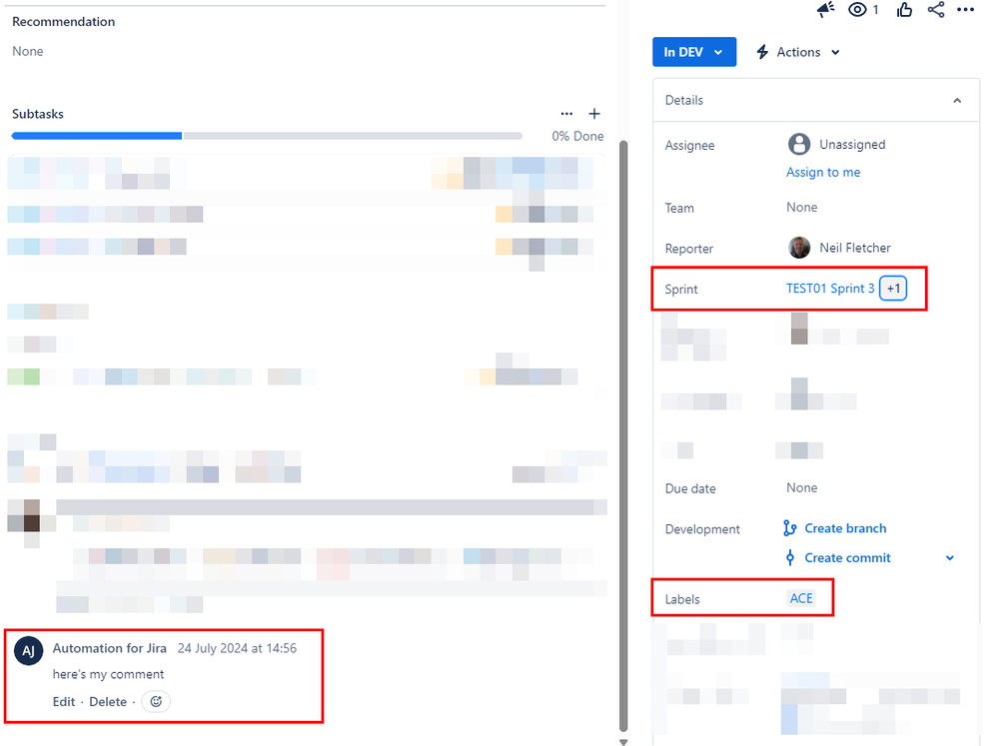Viewport: 997px width, 746px height.
Task: Open the TEST01 Sprint 3 link
Action: 830,289
